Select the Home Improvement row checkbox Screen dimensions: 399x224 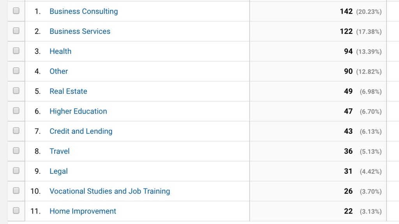pyautogui.click(x=16, y=210)
